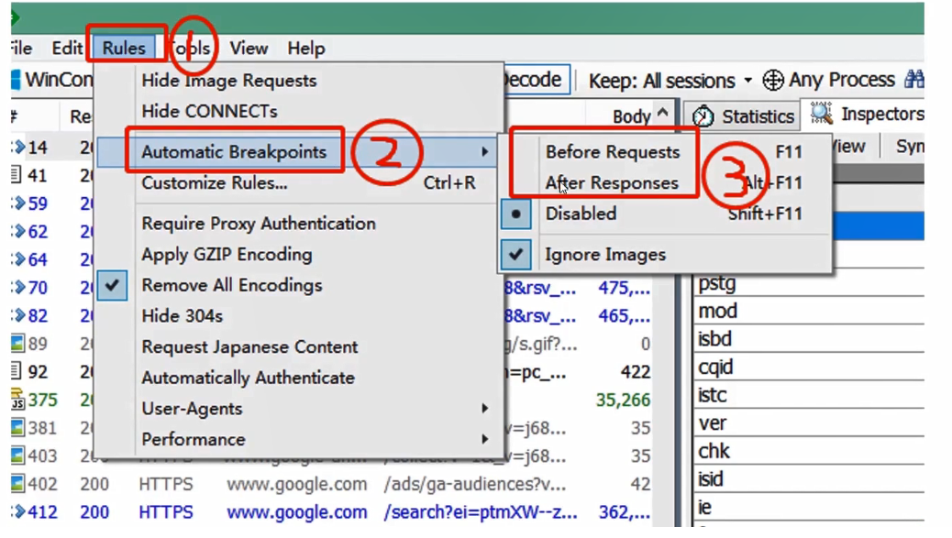This screenshot has height=538, width=952.
Task: Choose Before Requests breakpoint
Action: click(x=666, y=151)
